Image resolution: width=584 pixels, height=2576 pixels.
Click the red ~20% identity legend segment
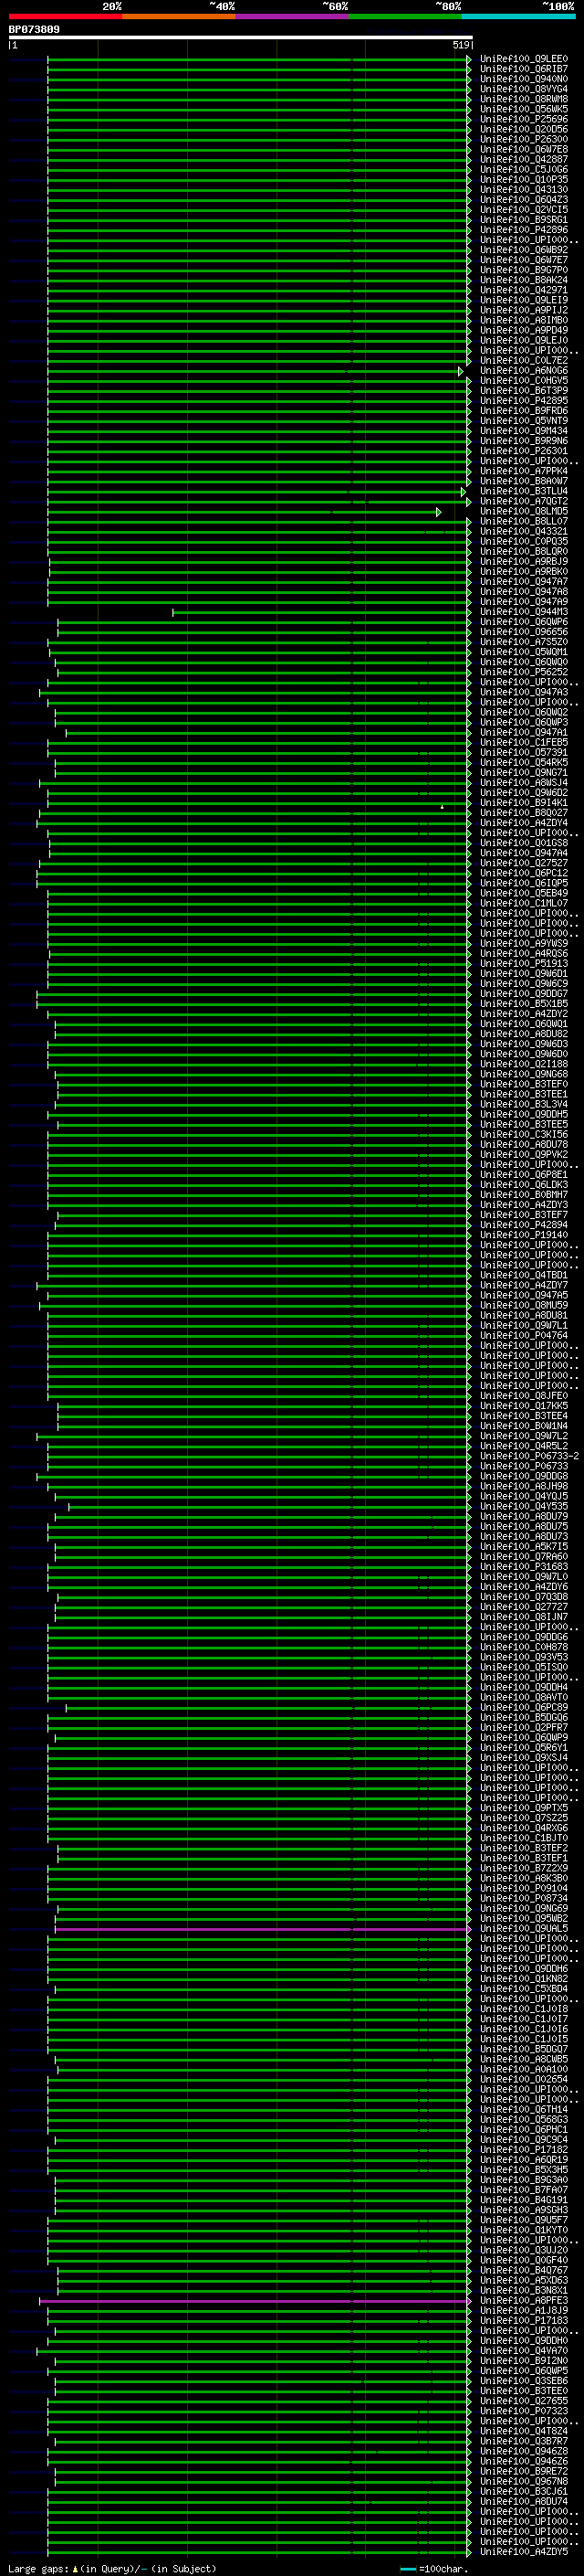point(66,16)
